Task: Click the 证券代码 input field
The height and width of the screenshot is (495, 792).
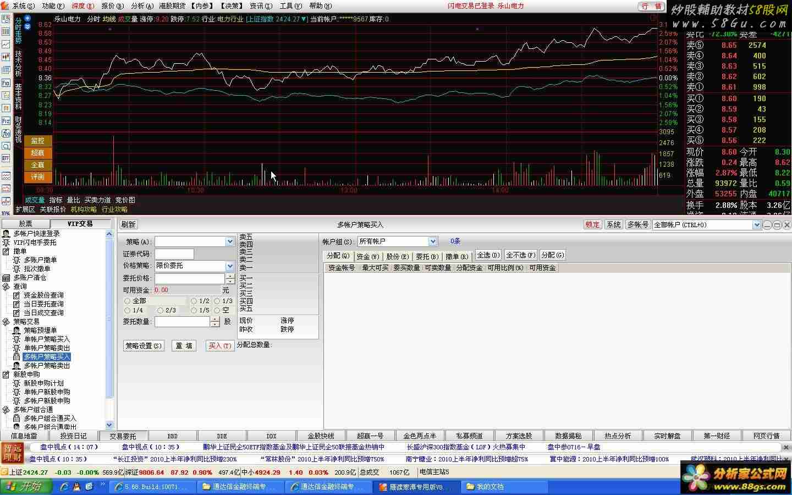Action: 174,254
